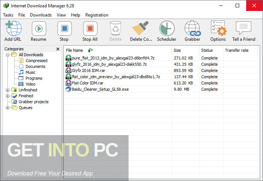Select file name Glyfz 2016 IDM.rar
The width and height of the screenshot is (263, 181).
(x=88, y=70)
